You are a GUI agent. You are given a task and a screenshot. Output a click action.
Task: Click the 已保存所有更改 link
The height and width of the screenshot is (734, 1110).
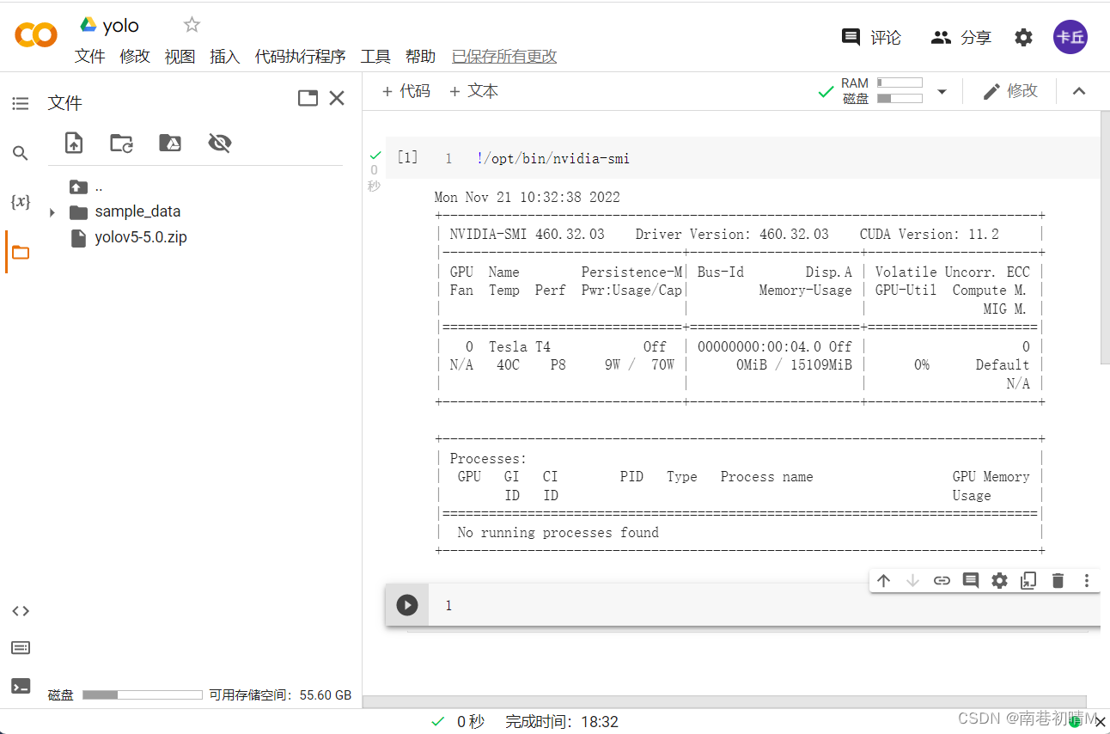504,56
